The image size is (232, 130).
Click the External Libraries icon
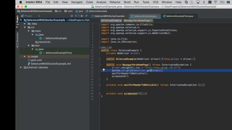click(x=25, y=68)
